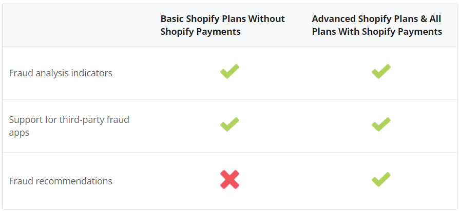Select the Basic plan checkmark for third-party fraud apps

pyautogui.click(x=230, y=124)
